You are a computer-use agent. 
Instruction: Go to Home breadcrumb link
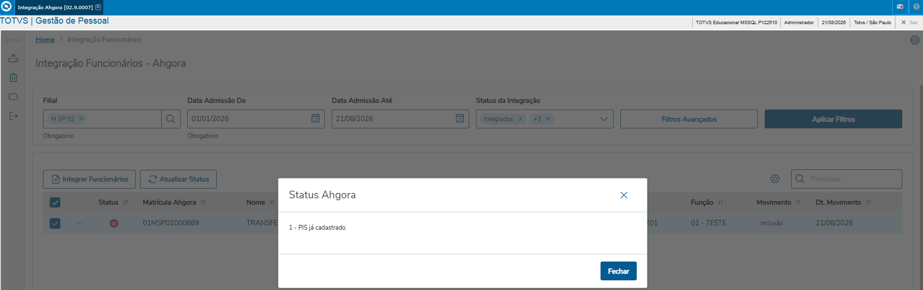coord(45,40)
